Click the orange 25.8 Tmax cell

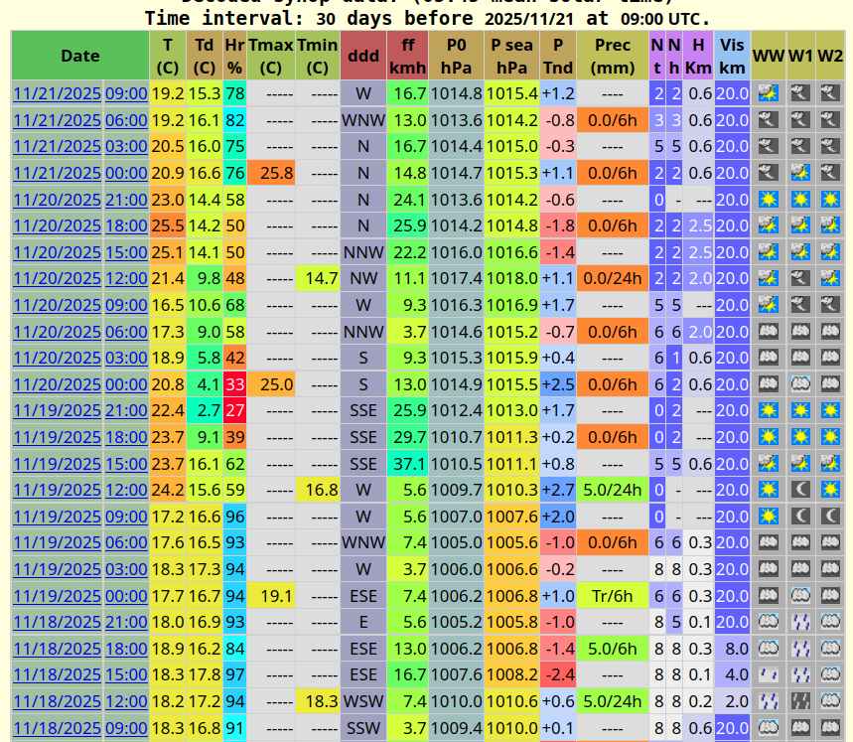tap(270, 173)
